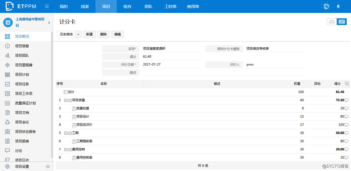Click the empty 描述 field
The height and width of the screenshot is (171, 351).
(223, 73)
